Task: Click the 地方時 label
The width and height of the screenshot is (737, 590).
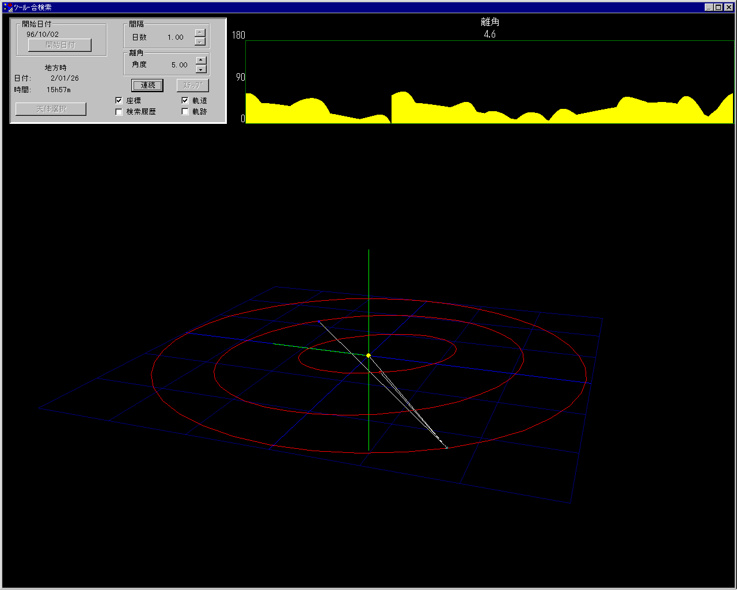Action: (56, 68)
